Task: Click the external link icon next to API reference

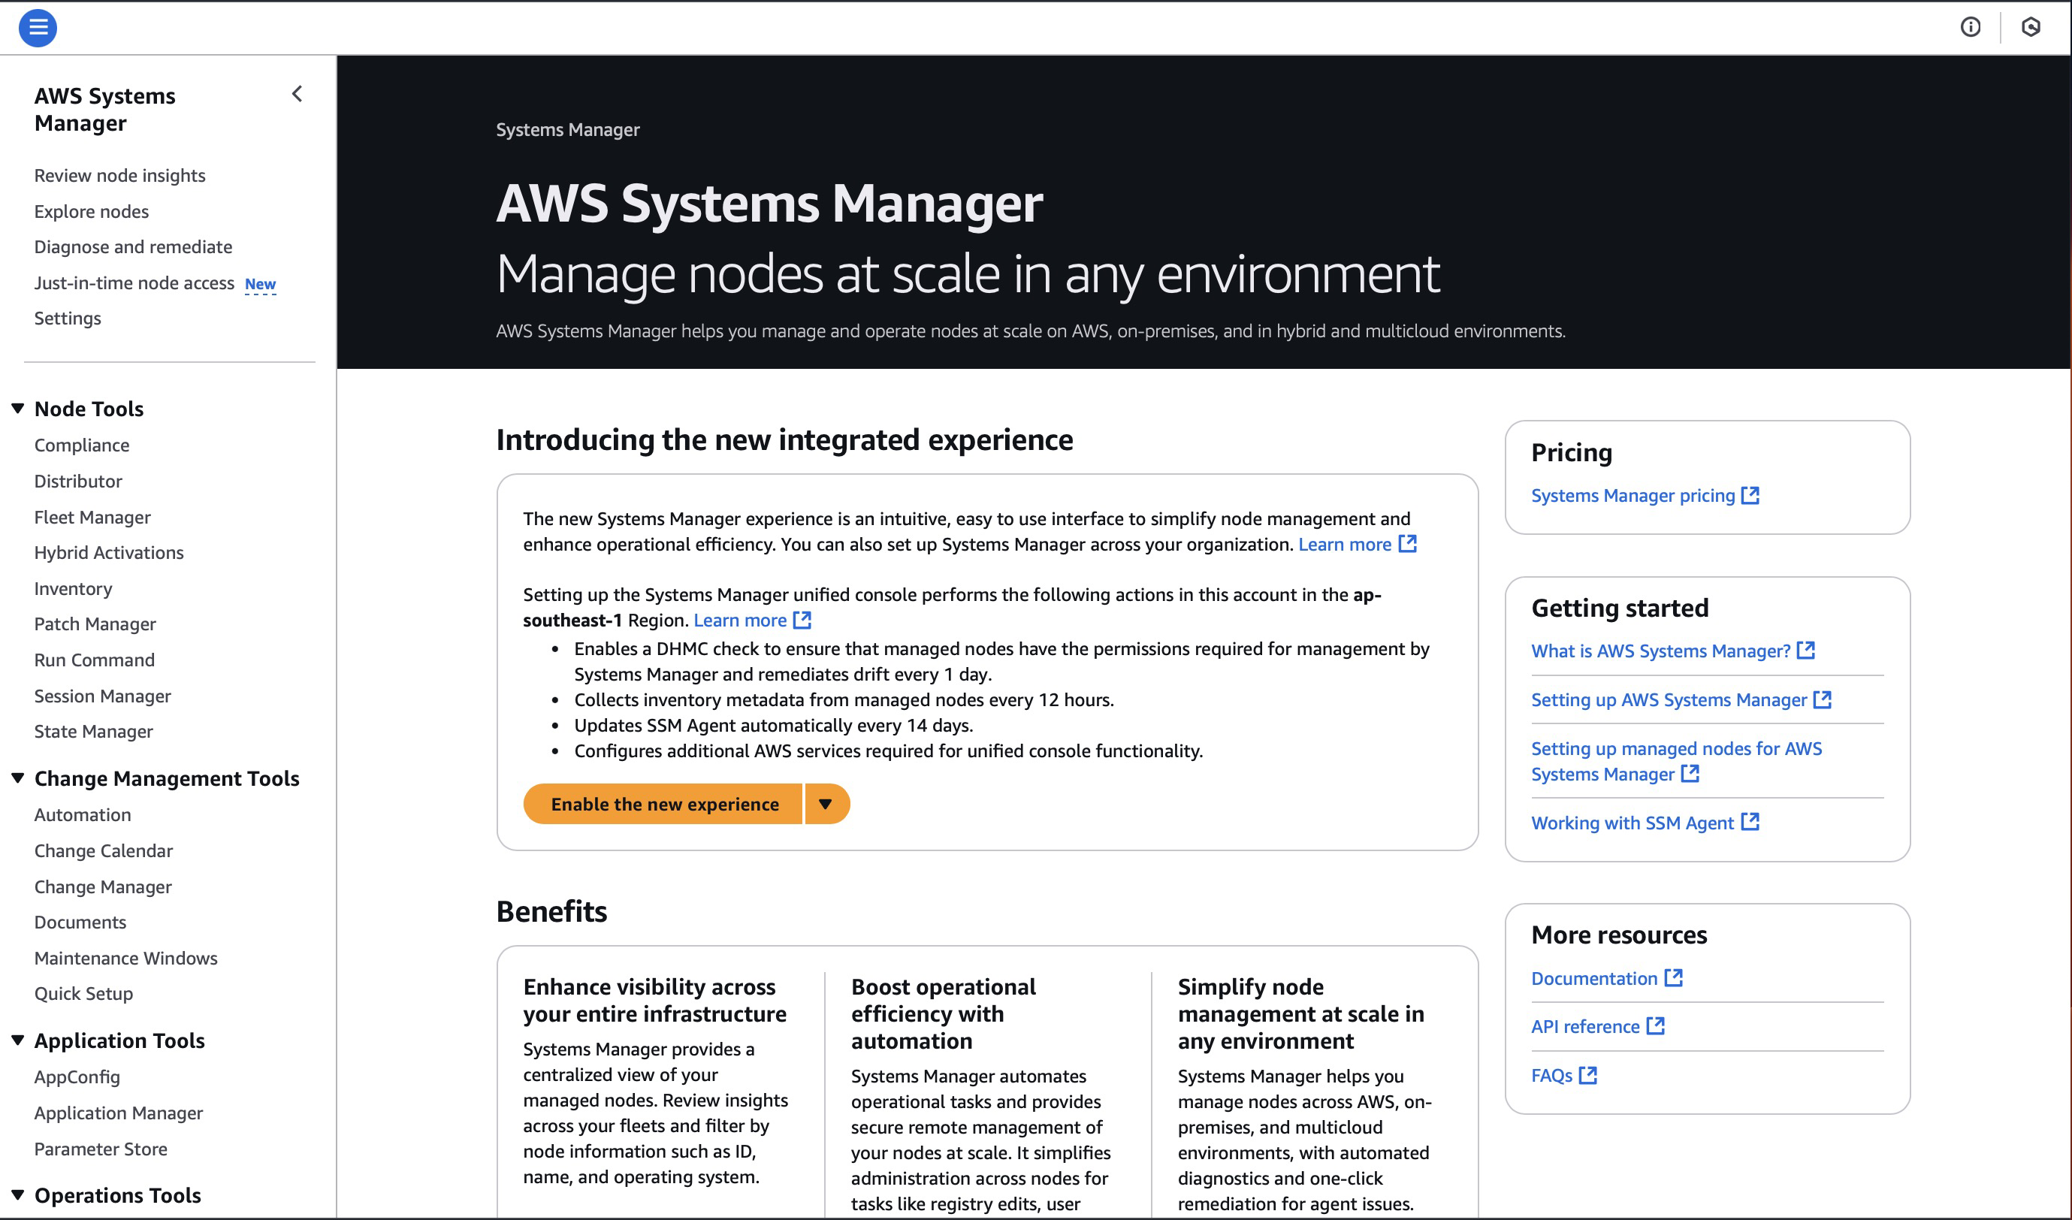Action: click(1656, 1025)
